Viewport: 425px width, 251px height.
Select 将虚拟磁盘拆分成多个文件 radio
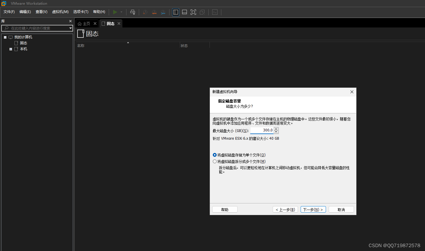pyautogui.click(x=215, y=162)
